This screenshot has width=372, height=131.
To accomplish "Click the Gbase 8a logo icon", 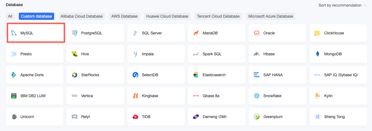I will coord(196,96).
